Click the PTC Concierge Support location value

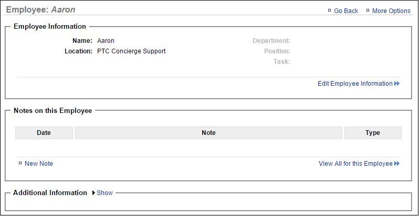(131, 51)
